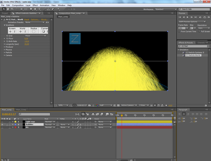
Task: Take a snapshot with camera icon
Action: click(x=89, y=106)
